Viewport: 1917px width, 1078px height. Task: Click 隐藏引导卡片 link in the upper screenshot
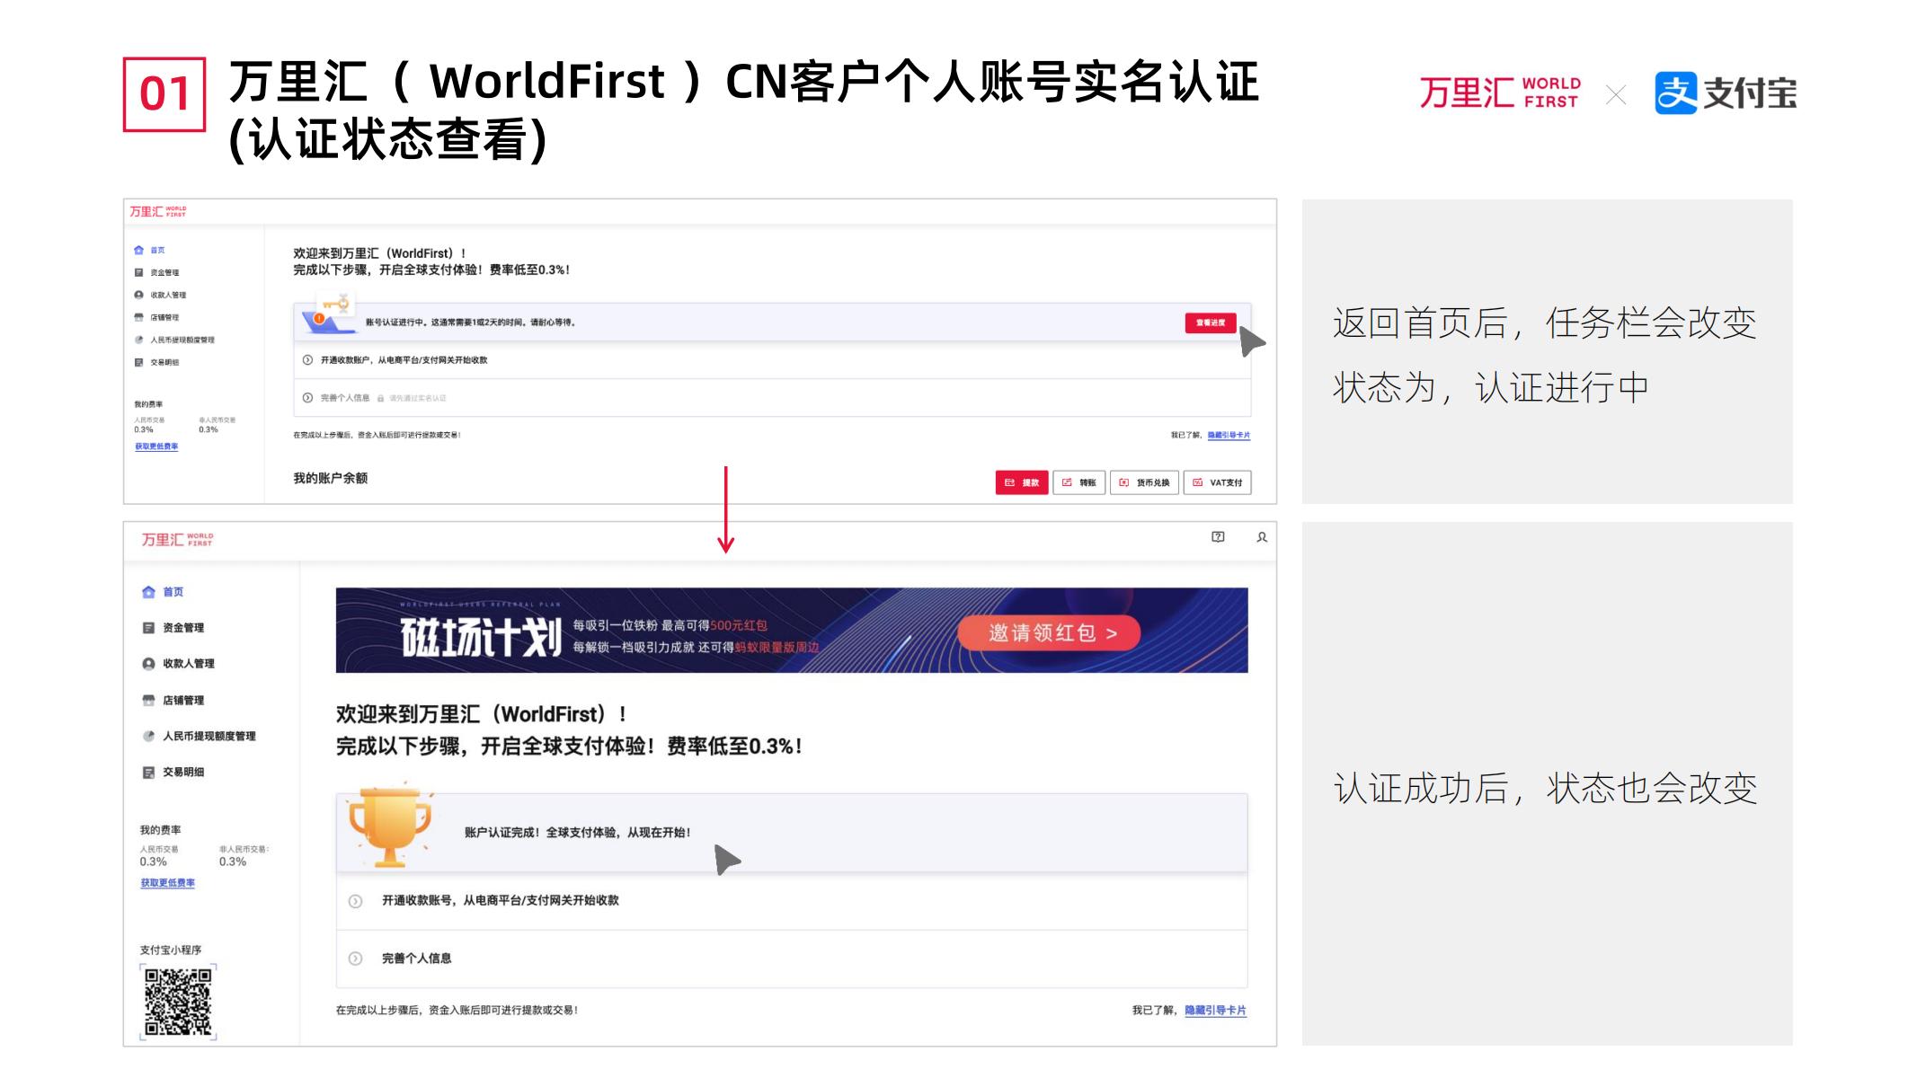1229,436
